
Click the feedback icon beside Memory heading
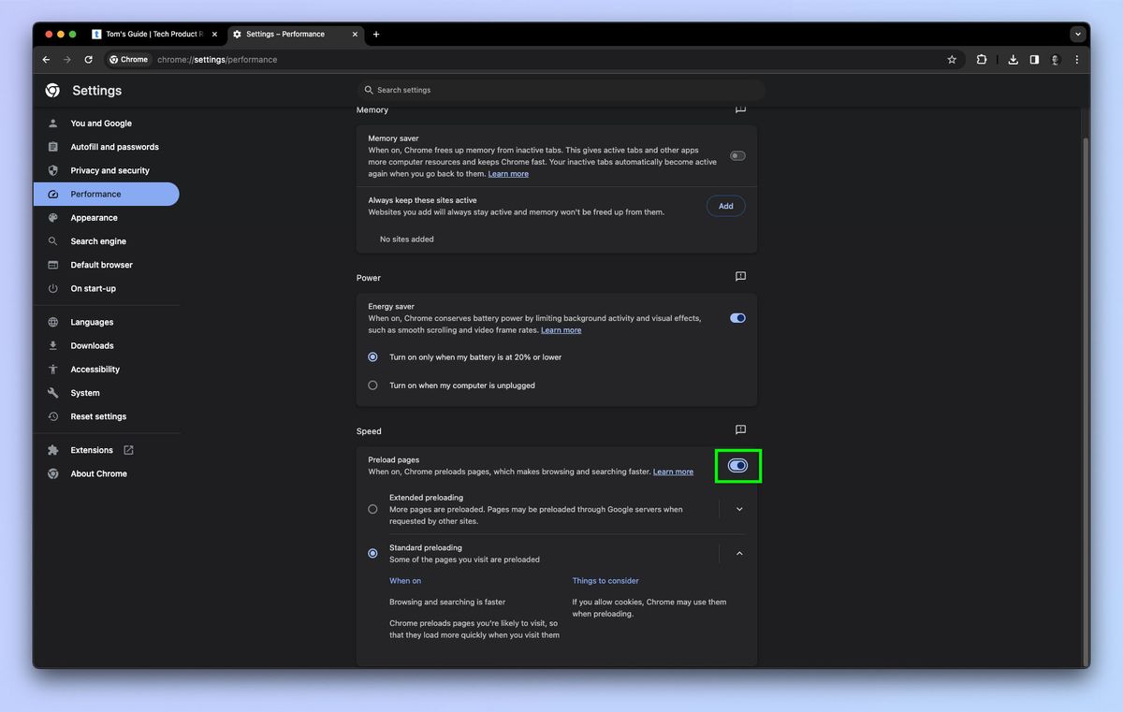(740, 109)
